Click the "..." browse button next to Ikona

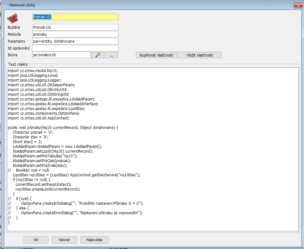111,55
